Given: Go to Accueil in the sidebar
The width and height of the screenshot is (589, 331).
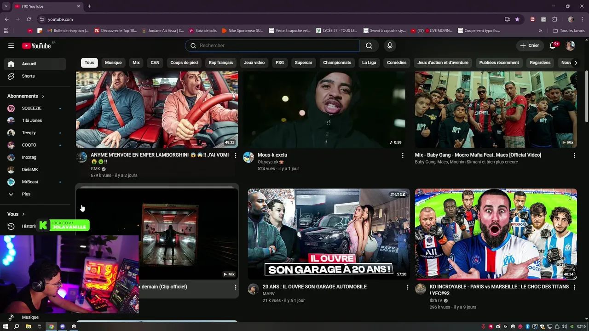Looking at the screenshot, I should tap(35, 64).
